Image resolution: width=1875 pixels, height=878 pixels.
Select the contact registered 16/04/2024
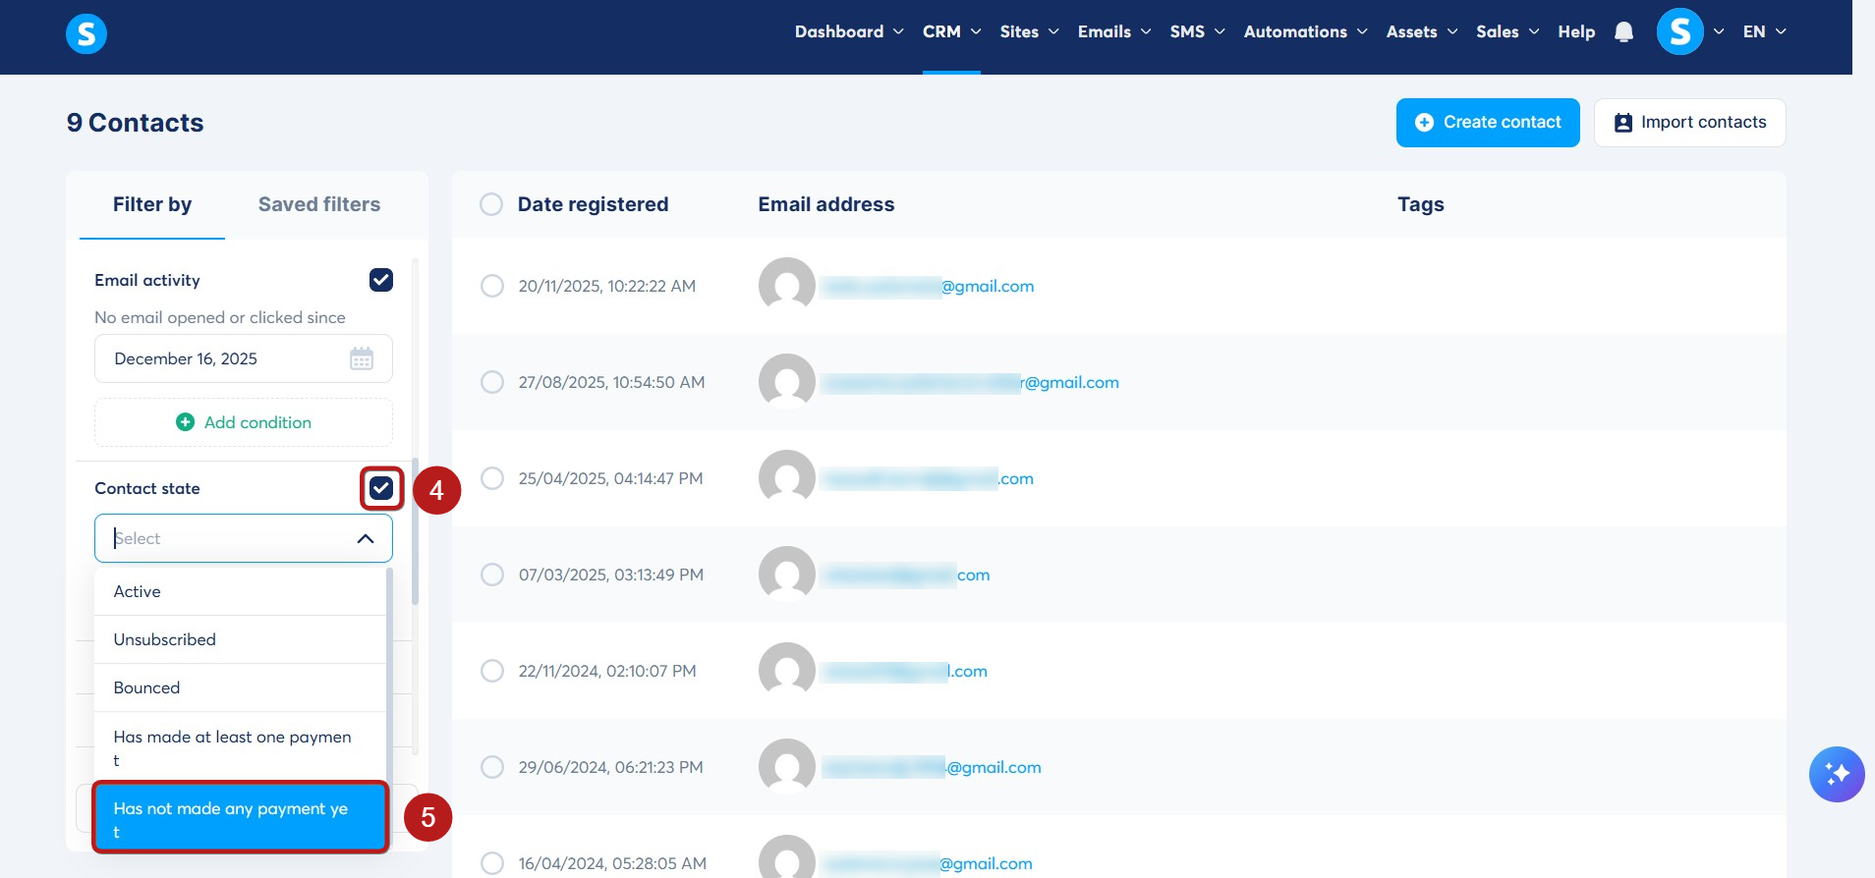[492, 863]
